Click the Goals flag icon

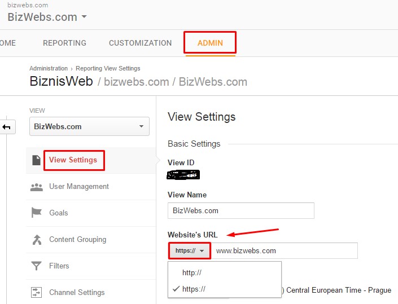pos(36,213)
